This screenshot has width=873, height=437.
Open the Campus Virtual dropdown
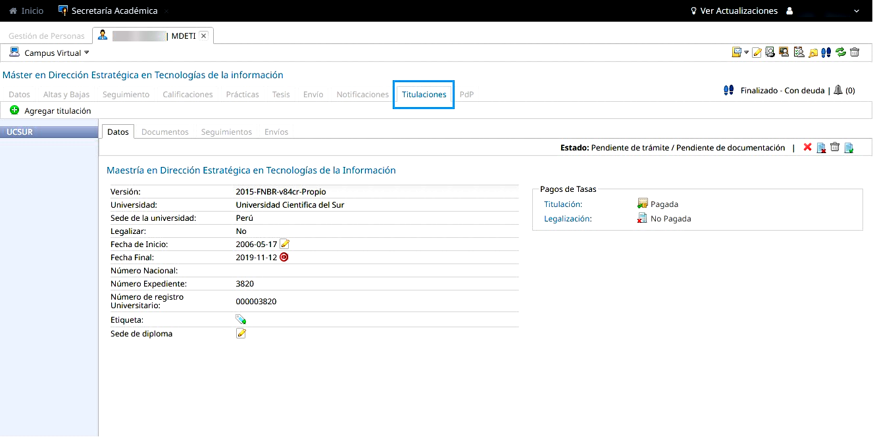(x=50, y=53)
